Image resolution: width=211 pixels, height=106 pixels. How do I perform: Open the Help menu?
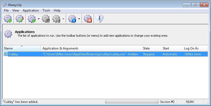pos(57,10)
